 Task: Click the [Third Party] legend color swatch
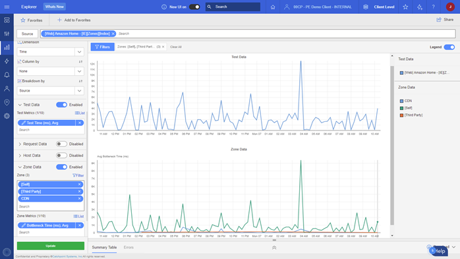[x=401, y=115]
